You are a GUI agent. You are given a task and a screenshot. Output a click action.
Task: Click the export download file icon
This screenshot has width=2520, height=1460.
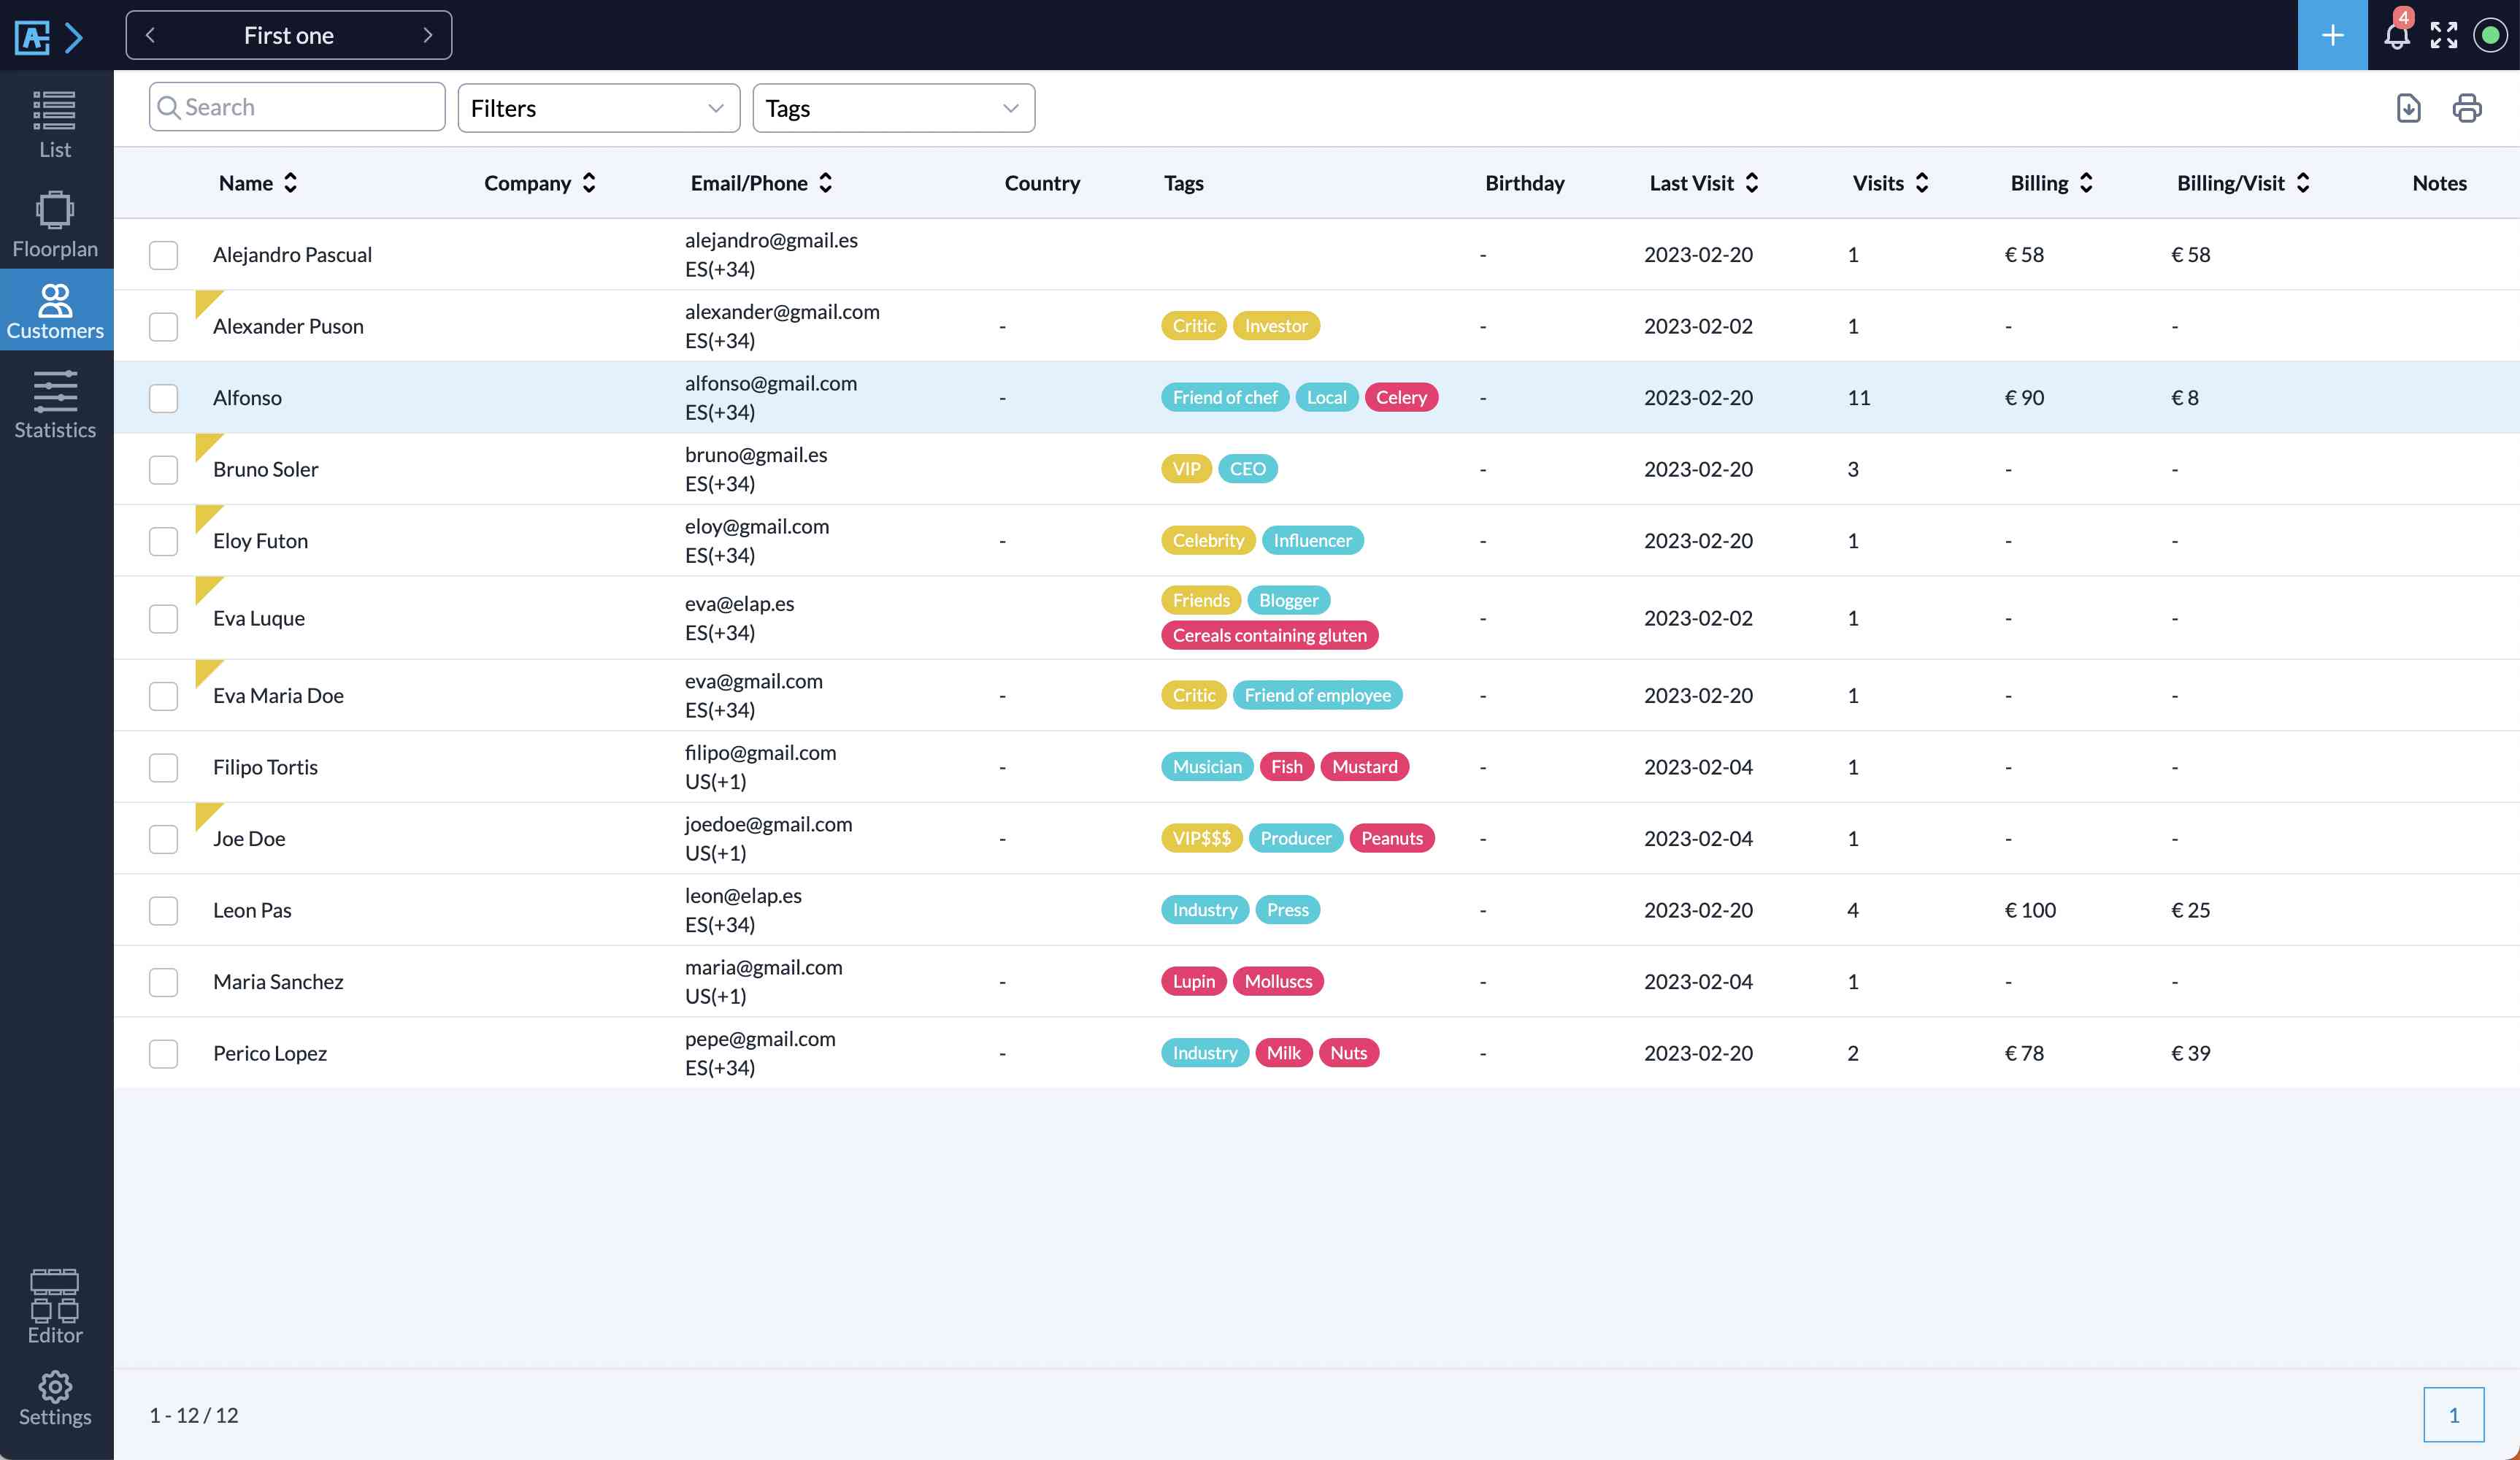[2408, 108]
